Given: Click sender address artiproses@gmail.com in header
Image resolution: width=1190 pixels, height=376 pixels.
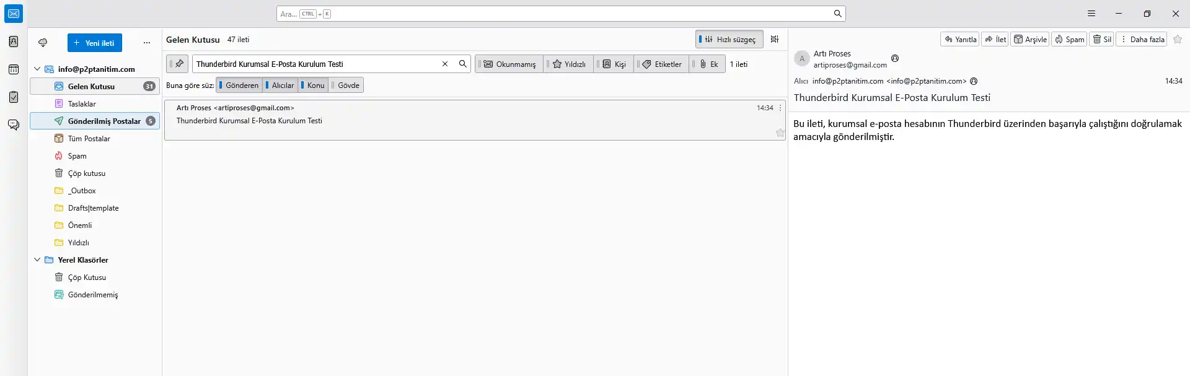Looking at the screenshot, I should click(850, 65).
